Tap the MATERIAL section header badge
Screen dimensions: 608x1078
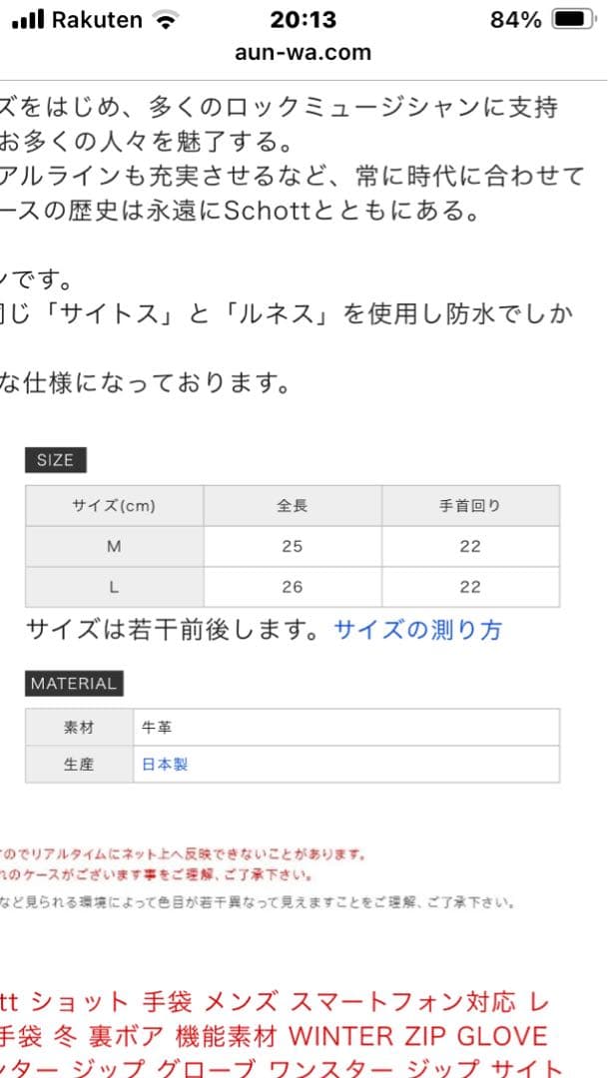(x=73, y=684)
